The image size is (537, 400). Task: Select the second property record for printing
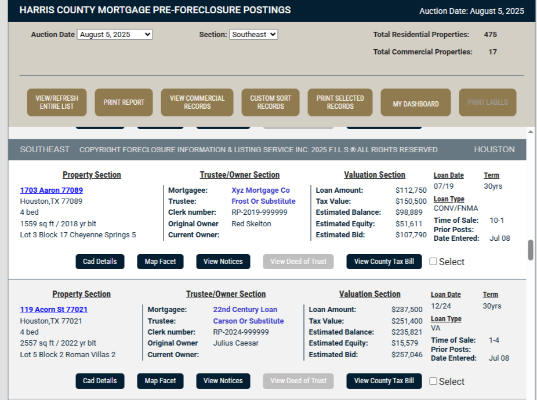[433, 381]
